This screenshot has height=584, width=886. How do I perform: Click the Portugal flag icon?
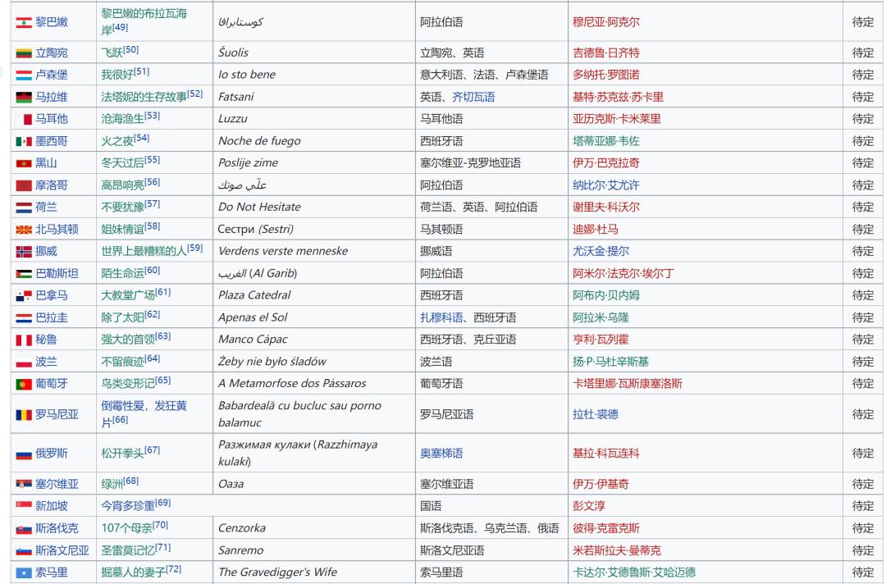coord(24,384)
